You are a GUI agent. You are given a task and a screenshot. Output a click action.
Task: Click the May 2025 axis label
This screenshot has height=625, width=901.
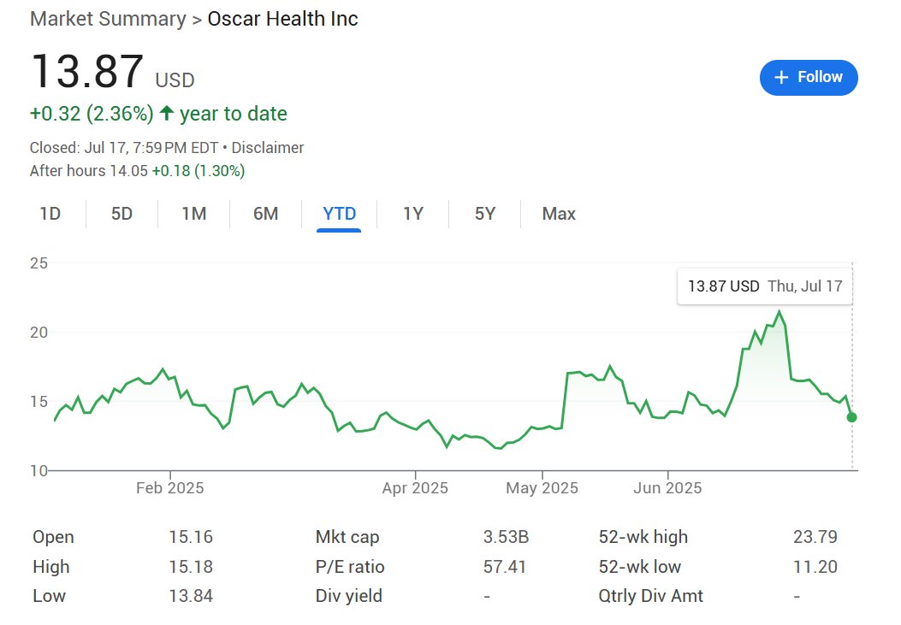(542, 488)
